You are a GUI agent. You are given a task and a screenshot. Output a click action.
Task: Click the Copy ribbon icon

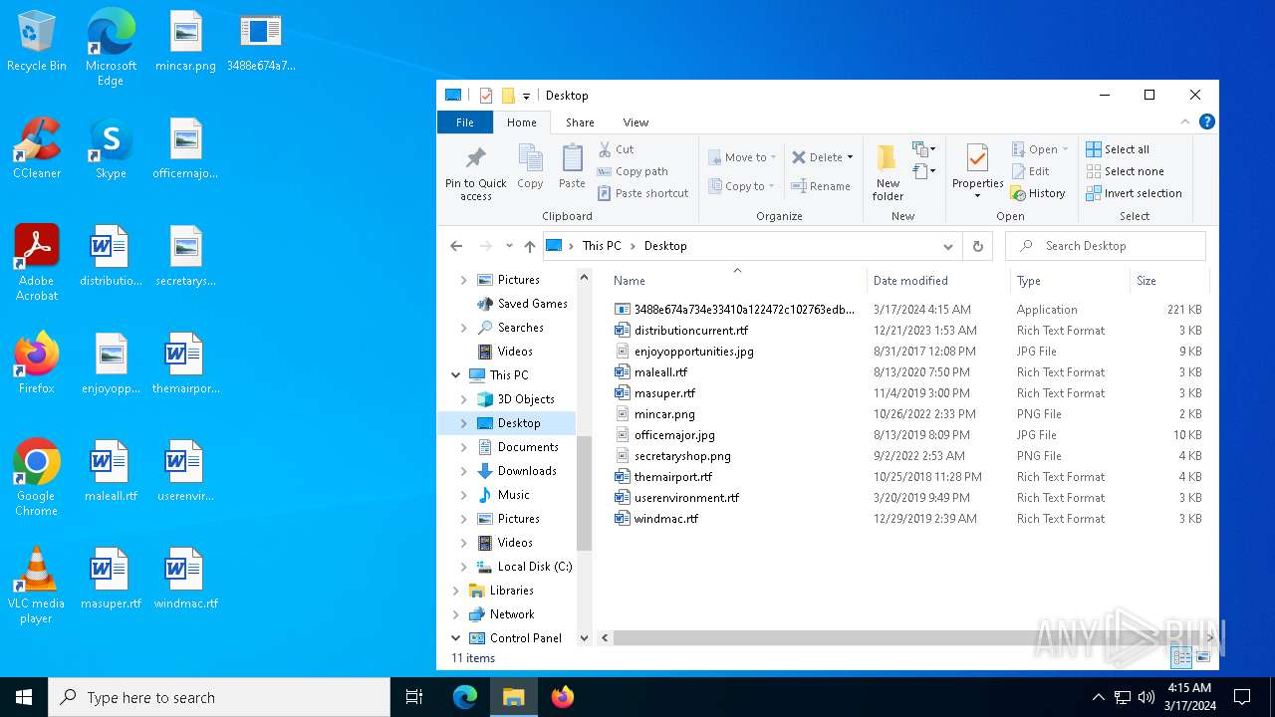point(530,159)
